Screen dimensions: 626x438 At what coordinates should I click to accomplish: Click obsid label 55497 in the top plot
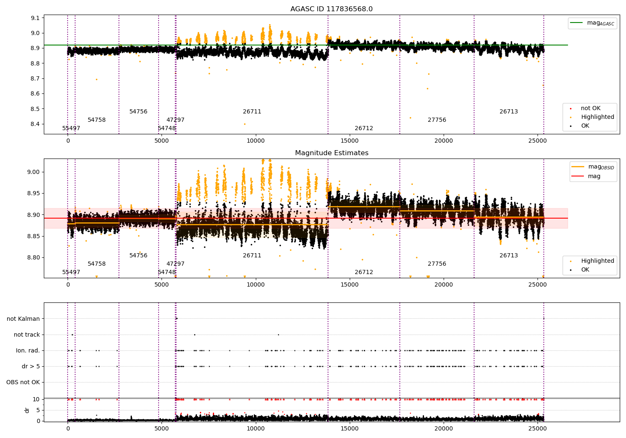click(x=71, y=128)
